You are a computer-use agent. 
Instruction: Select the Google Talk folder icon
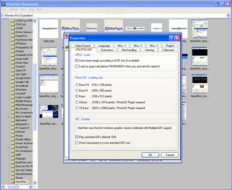(x=13, y=82)
